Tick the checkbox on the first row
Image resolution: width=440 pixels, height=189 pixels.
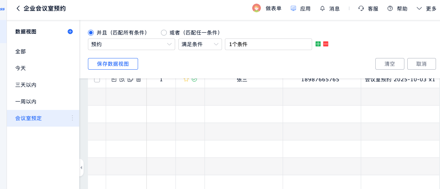97,80
